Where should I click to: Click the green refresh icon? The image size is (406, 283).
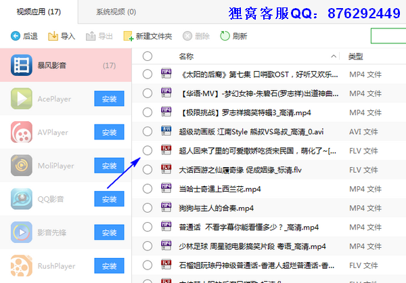click(225, 36)
